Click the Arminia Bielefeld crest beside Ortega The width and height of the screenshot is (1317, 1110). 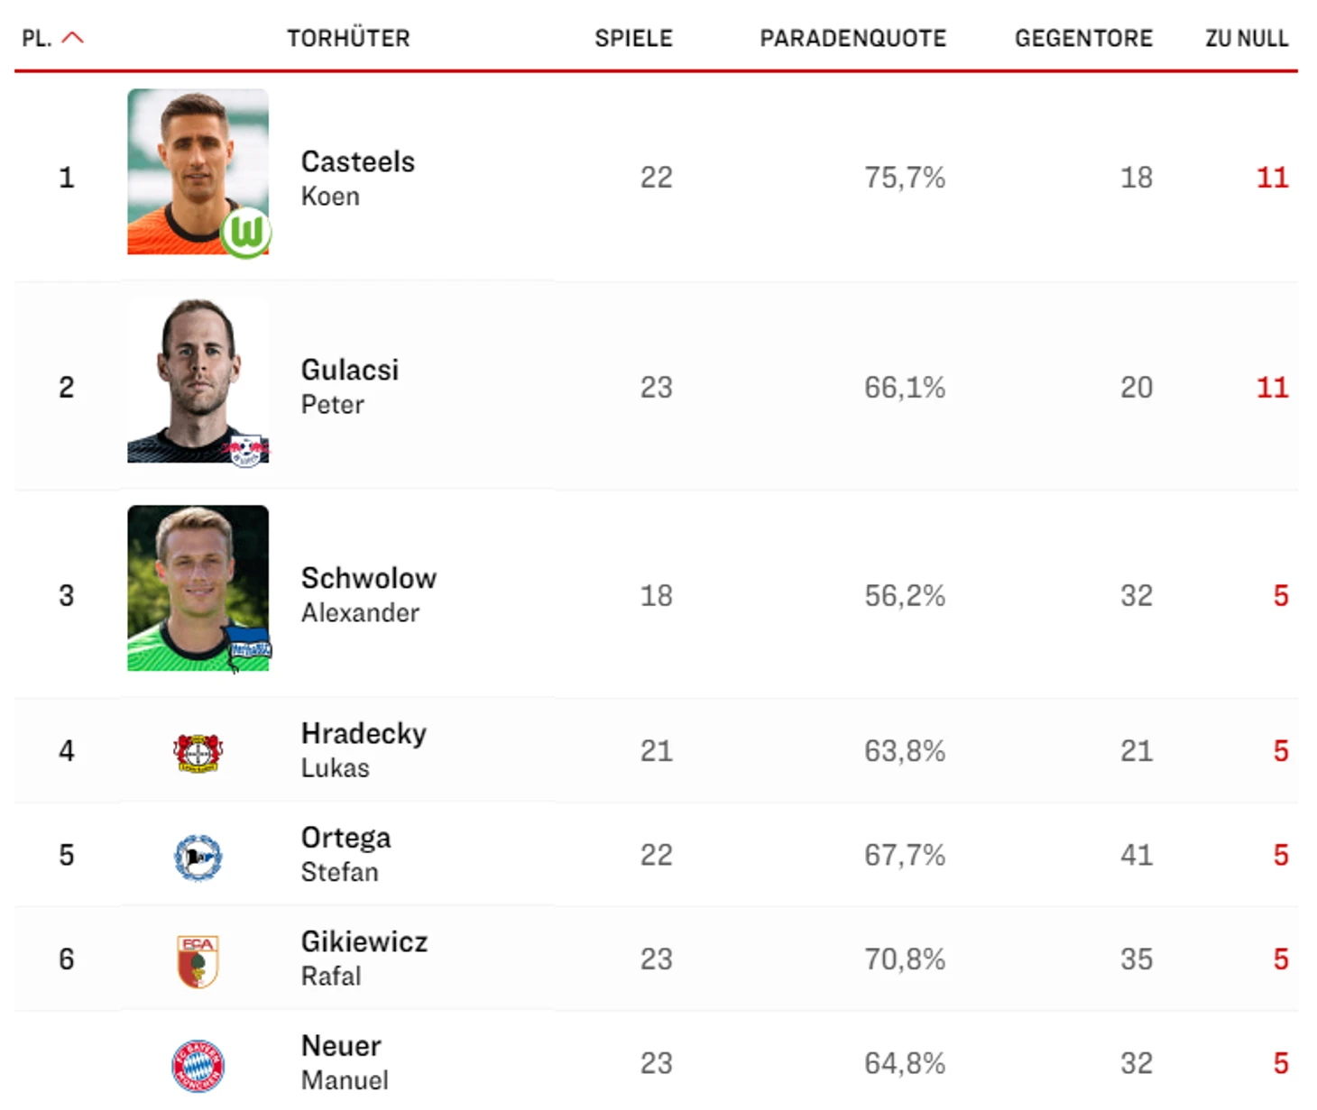pyautogui.click(x=198, y=857)
